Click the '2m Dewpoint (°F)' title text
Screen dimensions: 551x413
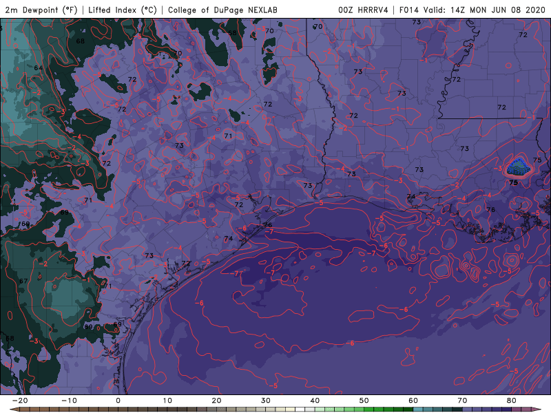point(41,10)
